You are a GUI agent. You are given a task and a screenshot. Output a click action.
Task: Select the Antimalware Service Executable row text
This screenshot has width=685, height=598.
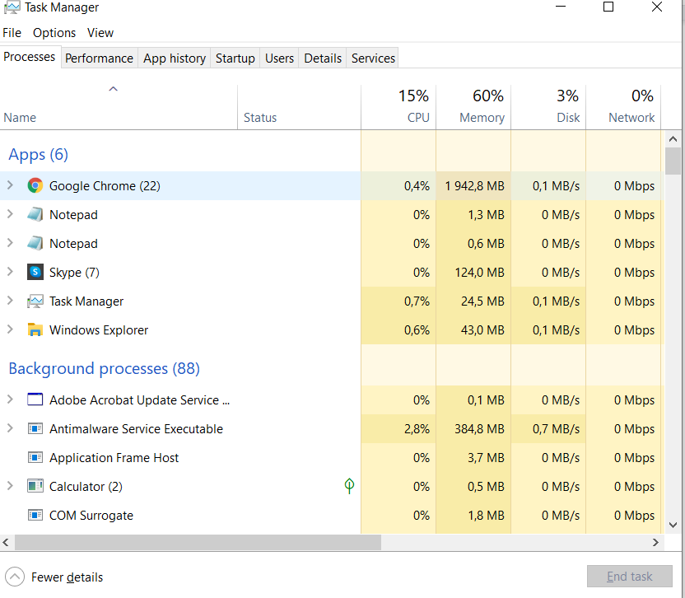click(137, 429)
